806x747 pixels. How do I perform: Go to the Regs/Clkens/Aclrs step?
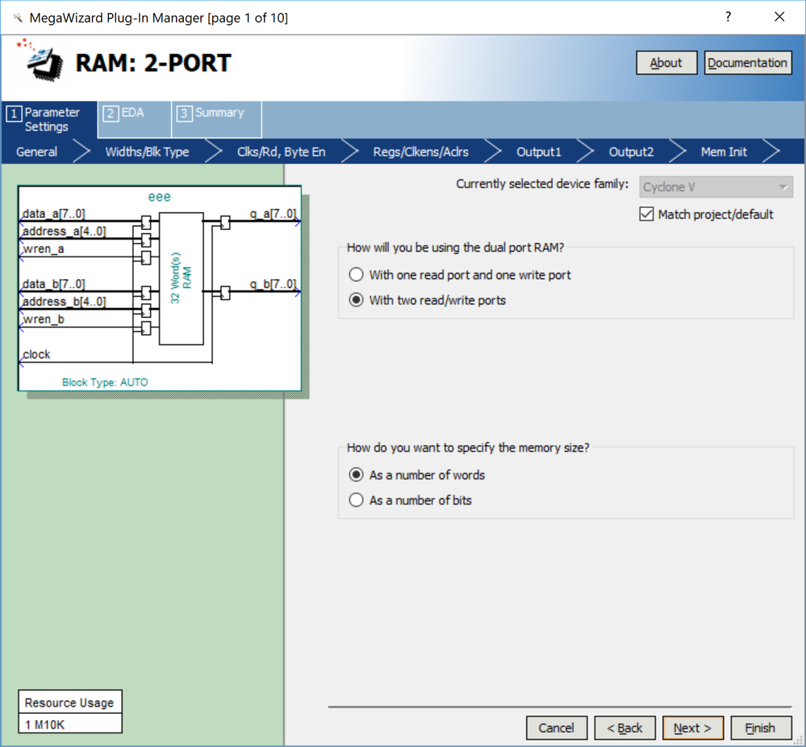pyautogui.click(x=420, y=152)
